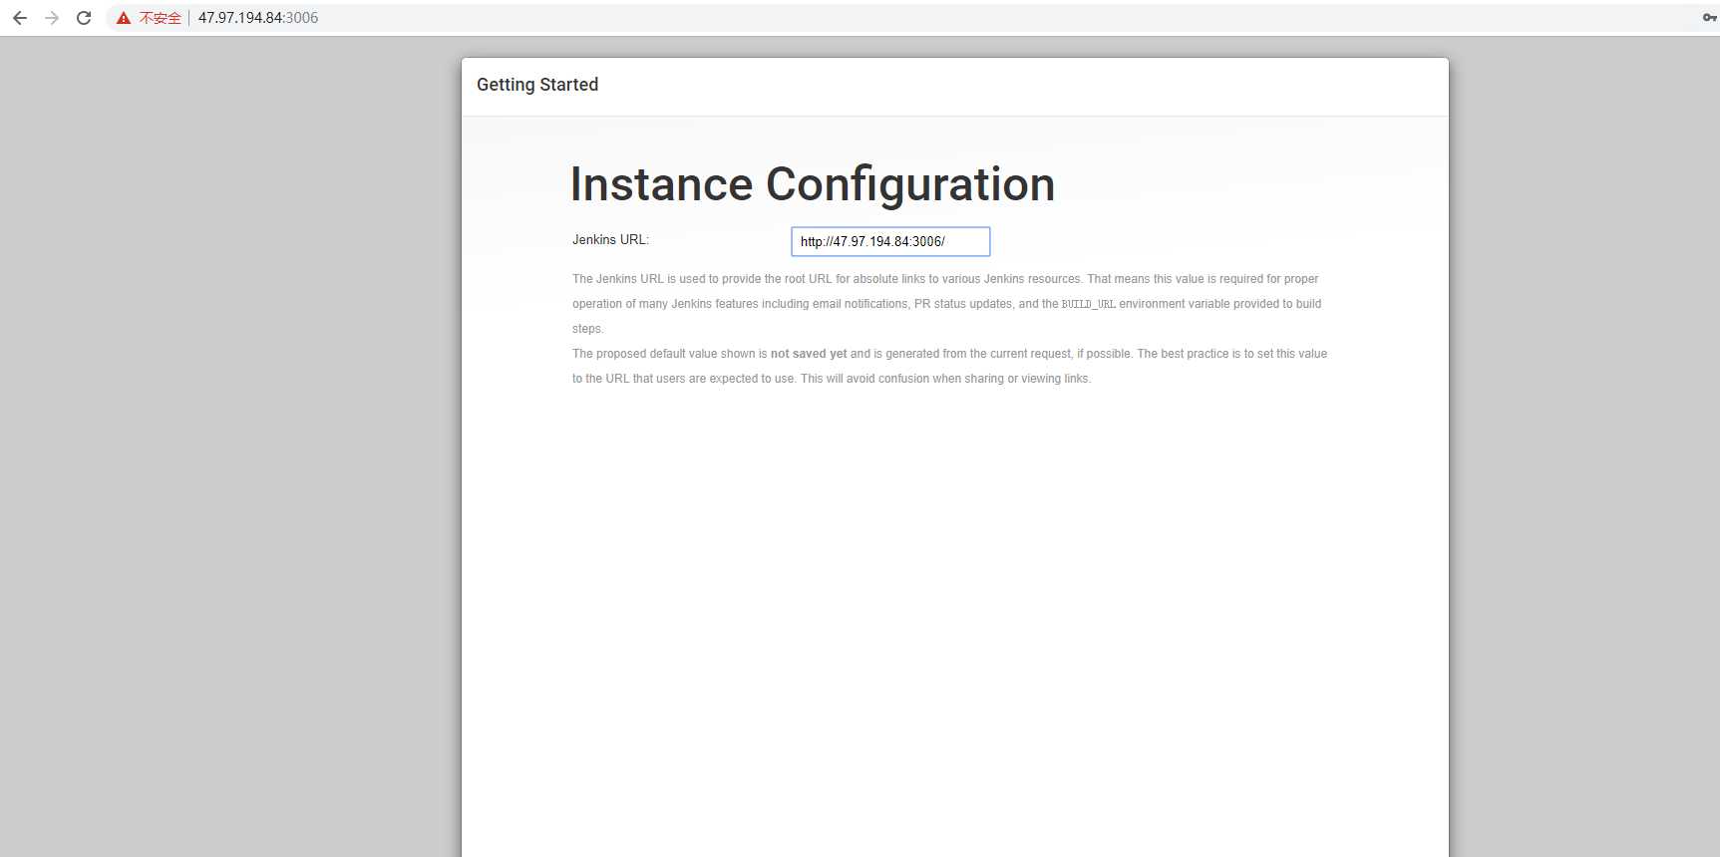Select the BUILD_URL variable text
Screen dimensions: 1720x857
[1089, 304]
